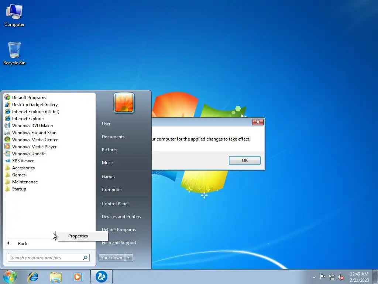The image size is (378, 284).
Task: Open the Shut down options arrow
Action: tap(129, 258)
